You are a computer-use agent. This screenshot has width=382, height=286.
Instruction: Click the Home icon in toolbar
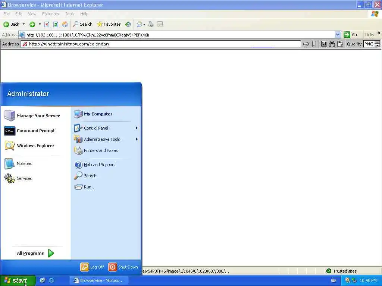tap(65, 24)
